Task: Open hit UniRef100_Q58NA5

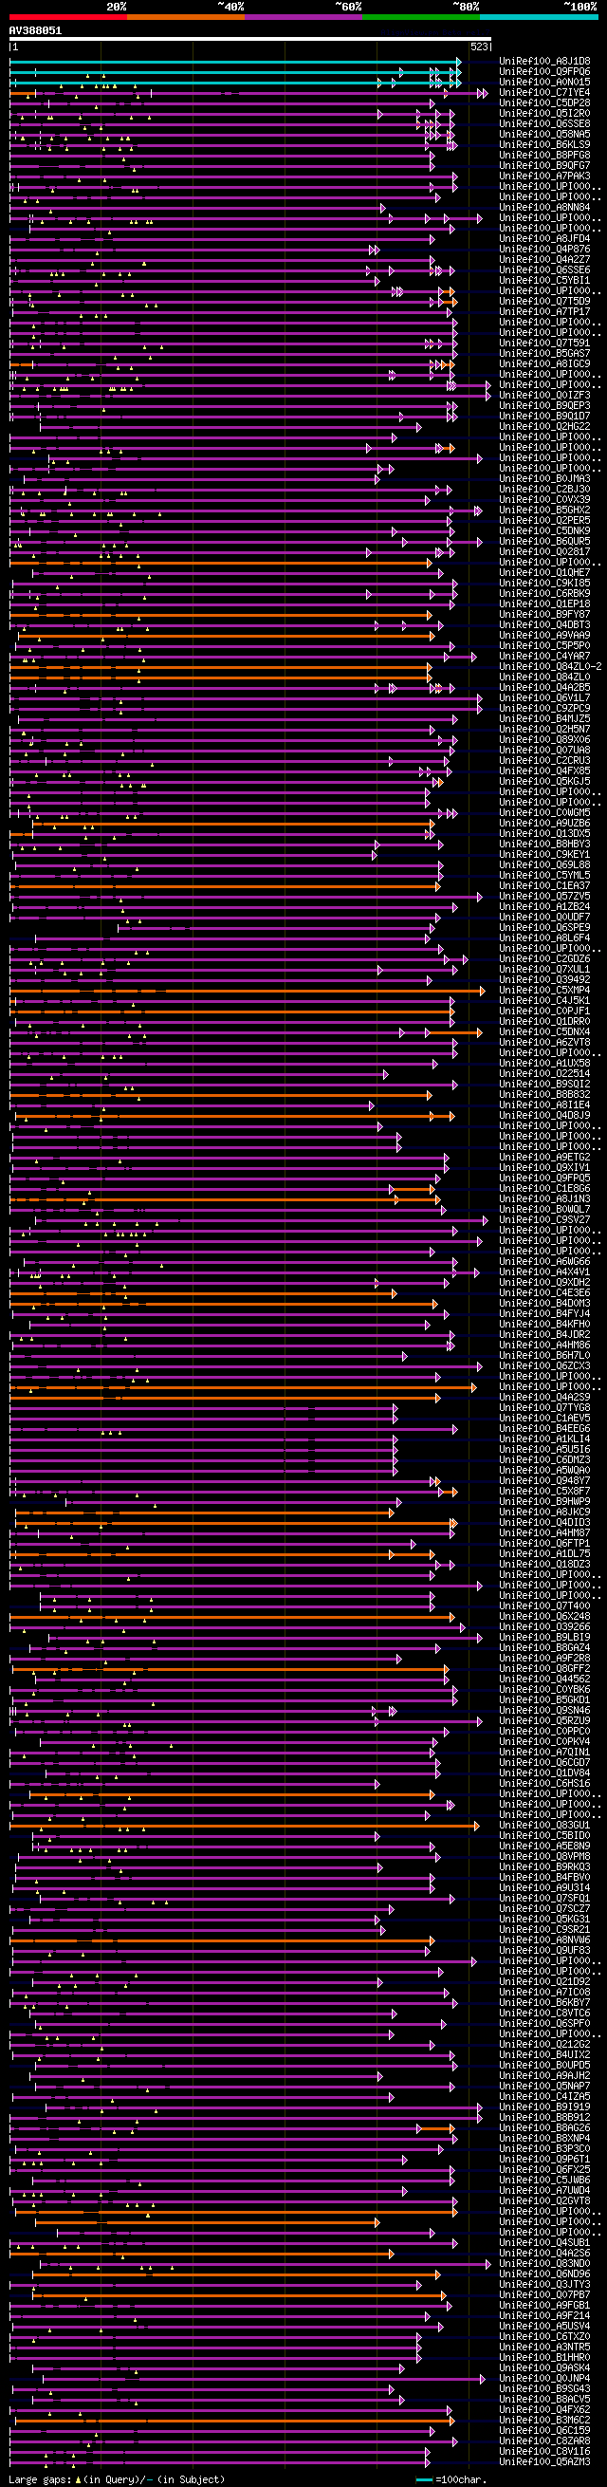Action: 544,134
